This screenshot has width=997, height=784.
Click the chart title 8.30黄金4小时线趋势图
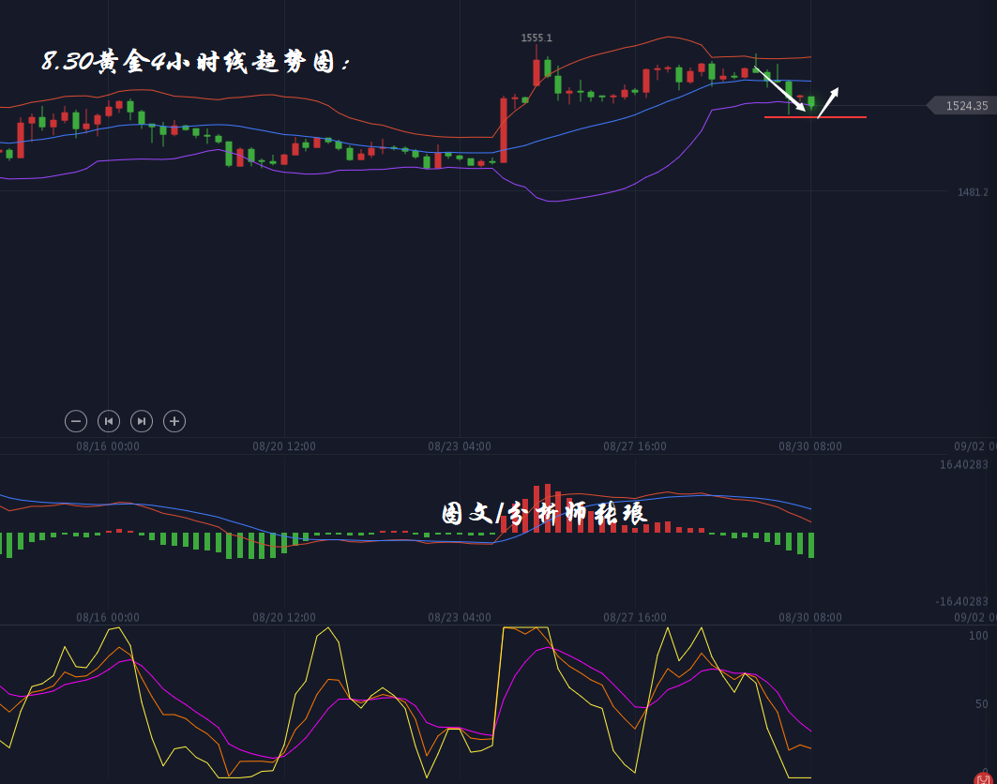[x=195, y=62]
